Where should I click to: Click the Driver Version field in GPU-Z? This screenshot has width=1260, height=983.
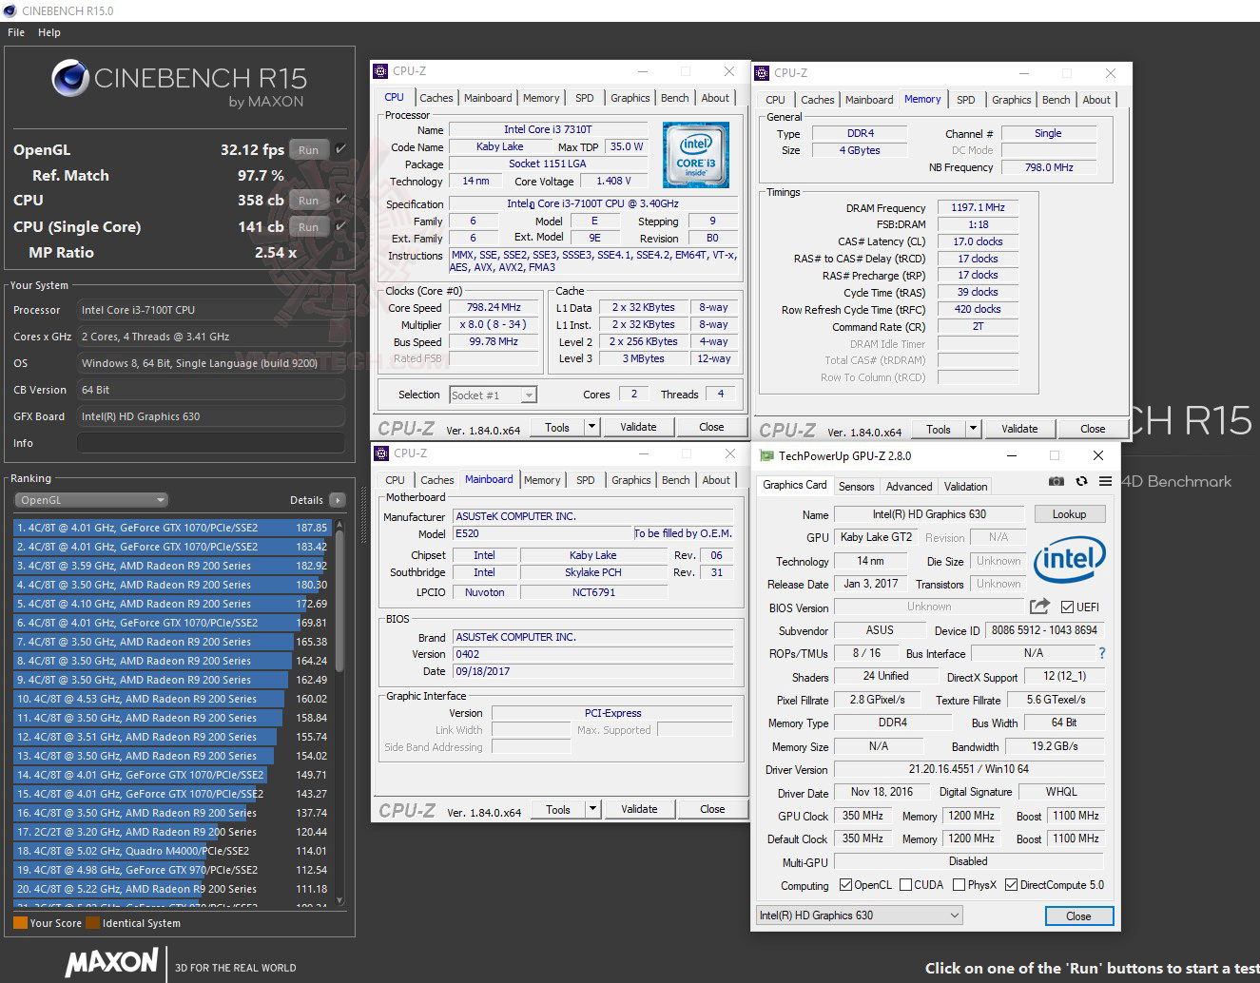pyautogui.click(x=968, y=769)
